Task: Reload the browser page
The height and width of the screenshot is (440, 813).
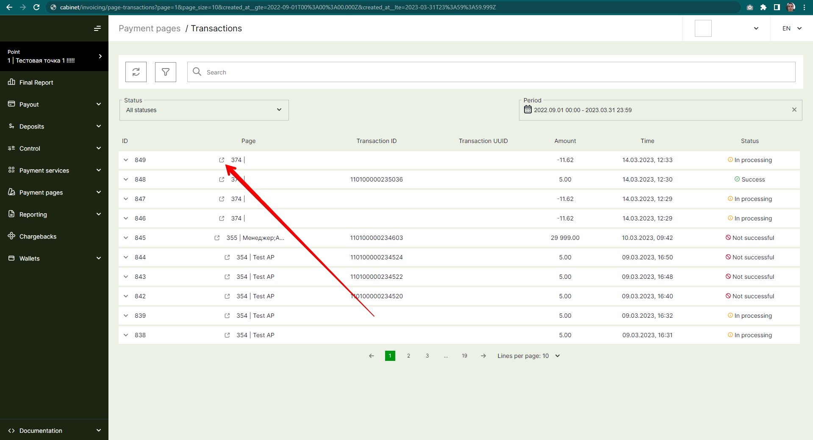Action: 36,7
